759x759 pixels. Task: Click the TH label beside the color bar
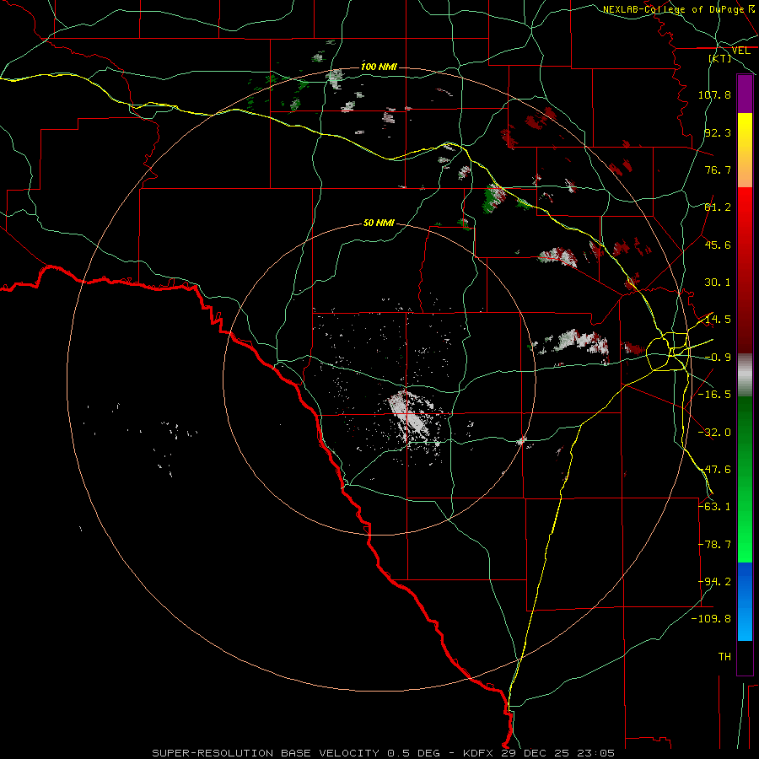click(x=724, y=657)
